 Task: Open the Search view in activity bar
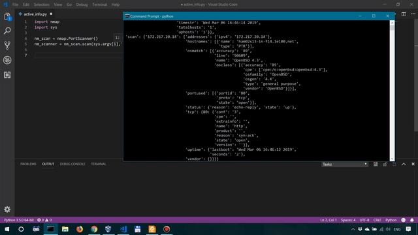click(x=7, y=31)
